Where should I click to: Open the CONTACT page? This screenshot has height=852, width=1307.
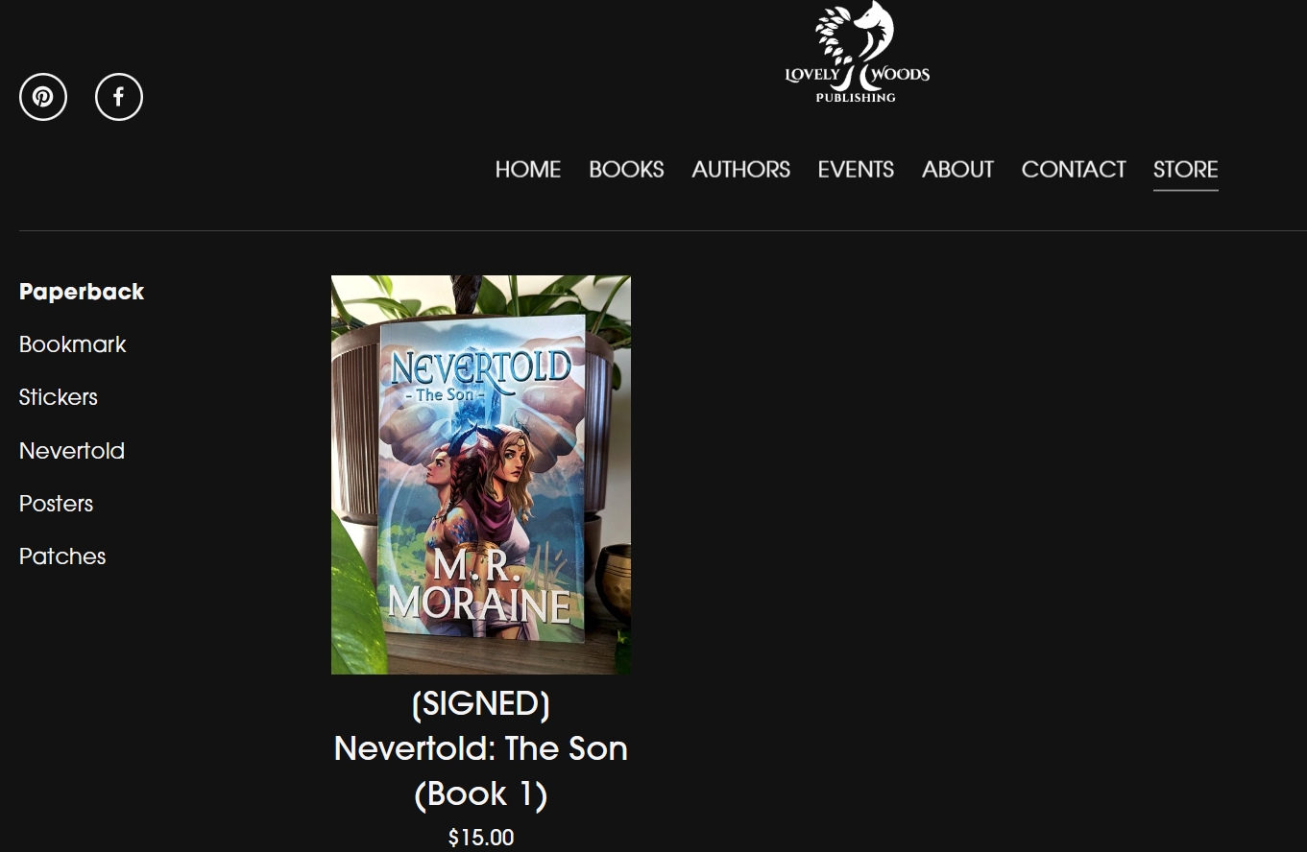tap(1074, 170)
